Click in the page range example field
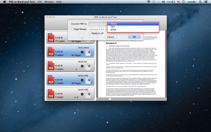 [x=98, y=29]
